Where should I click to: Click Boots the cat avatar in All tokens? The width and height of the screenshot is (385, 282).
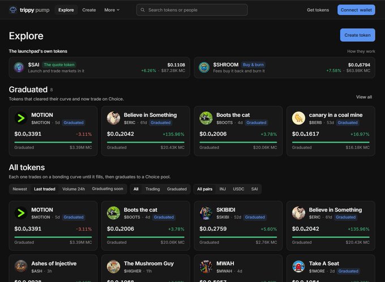point(113,213)
